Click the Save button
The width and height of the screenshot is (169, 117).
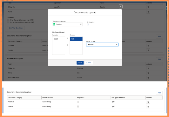click(80, 63)
